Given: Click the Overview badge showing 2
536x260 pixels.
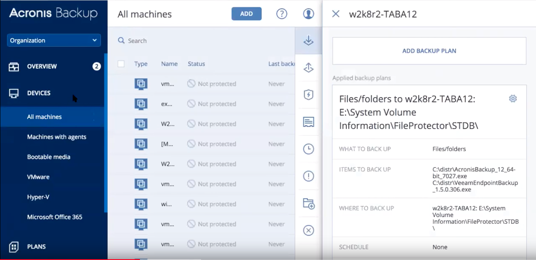Looking at the screenshot, I should click(97, 66).
